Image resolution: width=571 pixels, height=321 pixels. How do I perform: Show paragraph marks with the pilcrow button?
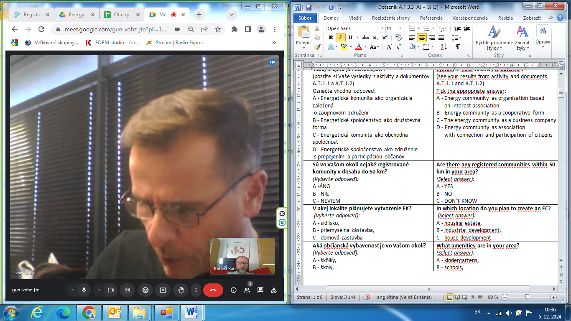tap(457, 47)
